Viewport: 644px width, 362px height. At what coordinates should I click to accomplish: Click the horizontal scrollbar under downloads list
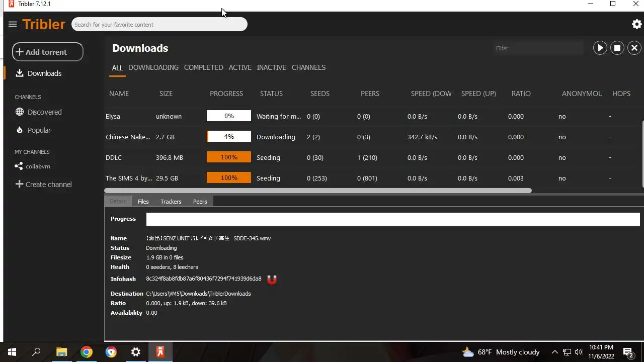[318, 191]
